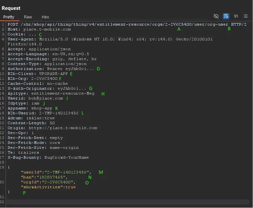Switch to the Raw tab
Viewport: 253px width, 208px height.
[28, 17]
